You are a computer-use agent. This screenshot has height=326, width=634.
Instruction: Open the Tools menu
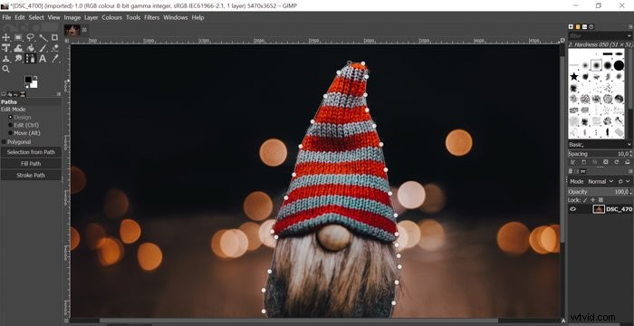point(133,17)
